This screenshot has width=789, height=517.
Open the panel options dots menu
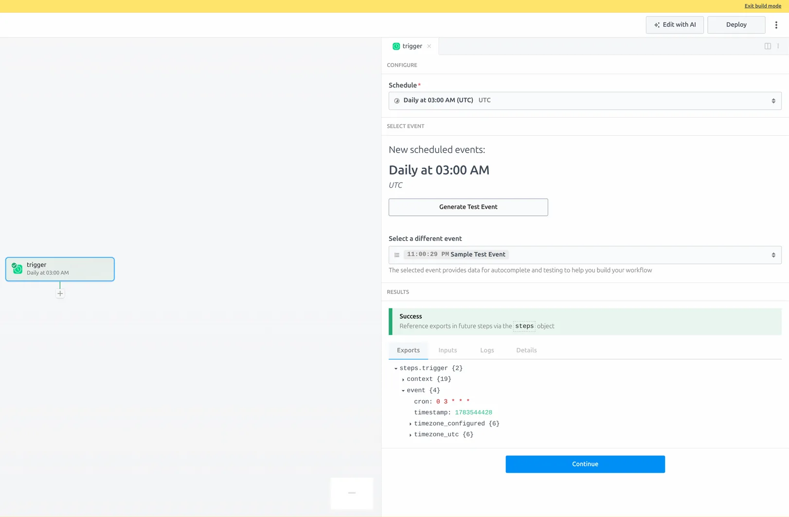tap(778, 46)
